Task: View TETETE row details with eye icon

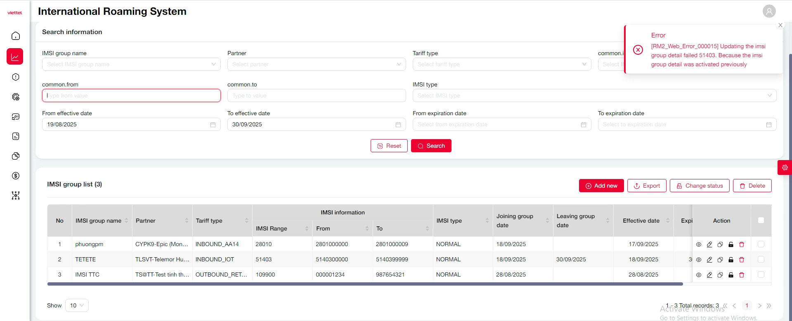Action: coord(699,260)
